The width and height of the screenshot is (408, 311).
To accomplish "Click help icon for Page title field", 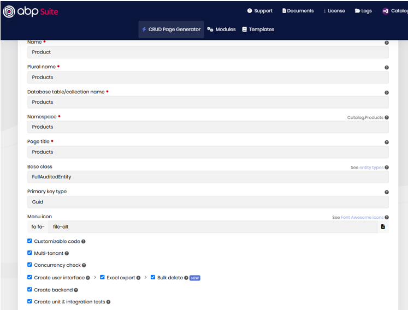I will click(x=387, y=142).
